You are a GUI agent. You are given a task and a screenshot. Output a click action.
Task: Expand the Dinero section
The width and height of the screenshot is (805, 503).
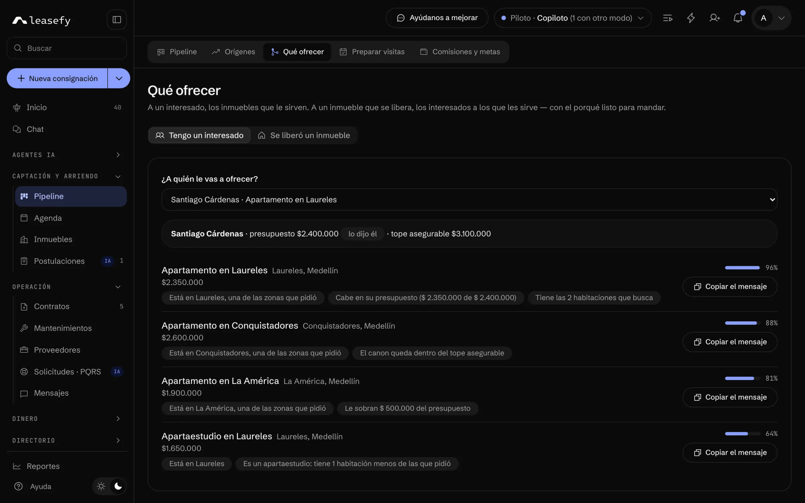(x=67, y=418)
